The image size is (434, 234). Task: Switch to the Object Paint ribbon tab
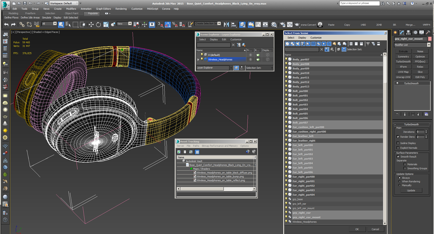click(x=72, y=13)
